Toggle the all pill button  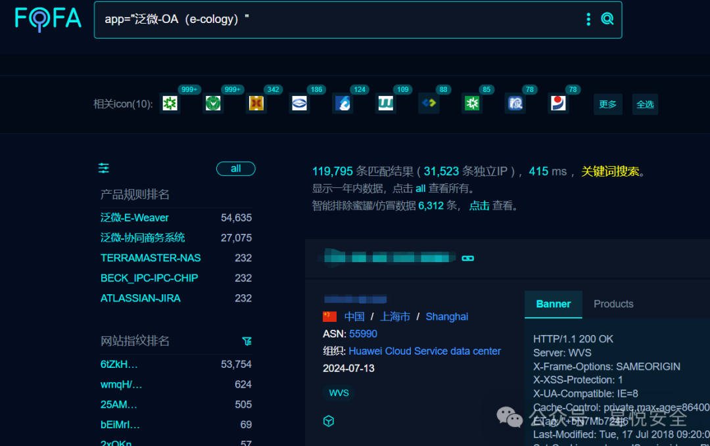[236, 169]
